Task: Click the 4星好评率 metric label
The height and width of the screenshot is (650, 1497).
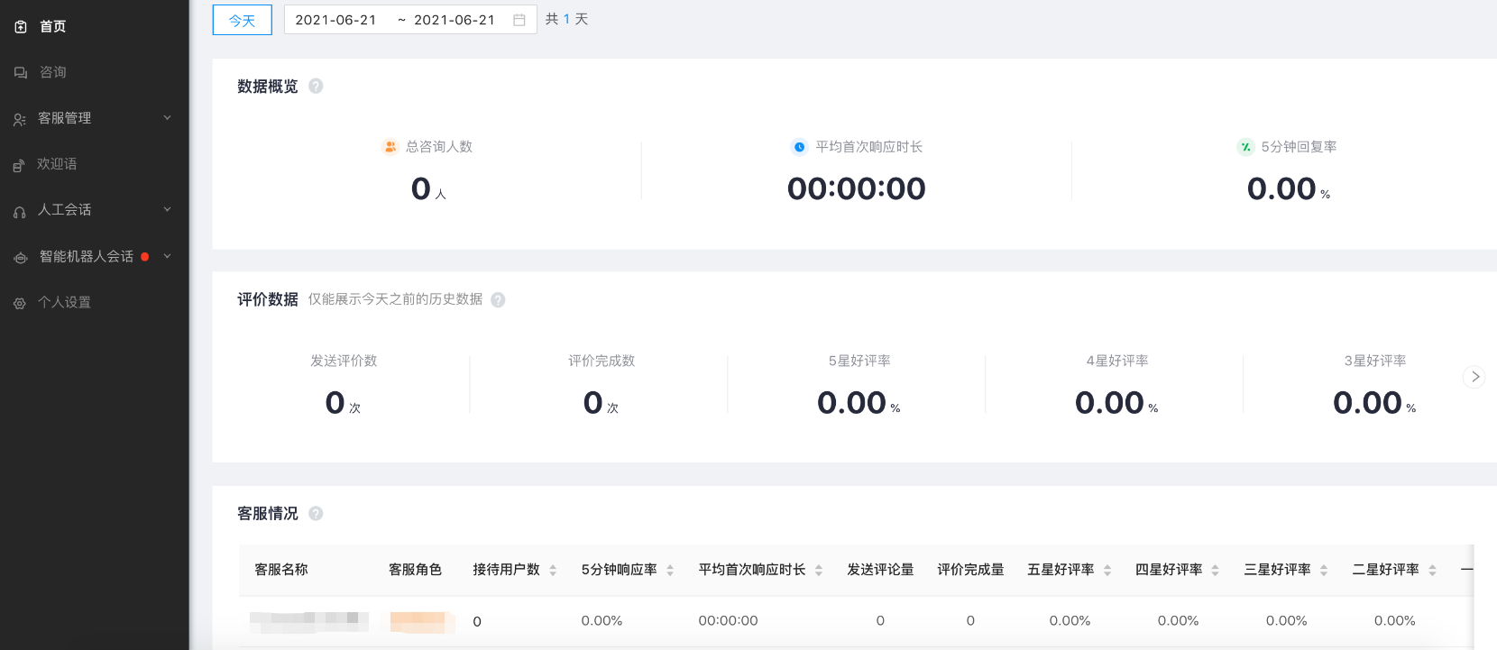Action: click(x=1117, y=361)
